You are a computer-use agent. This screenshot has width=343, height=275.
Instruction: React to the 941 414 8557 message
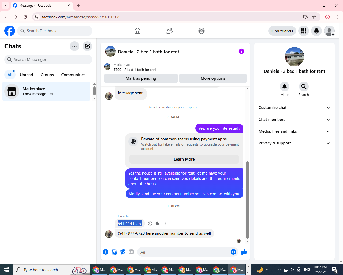pos(150,223)
